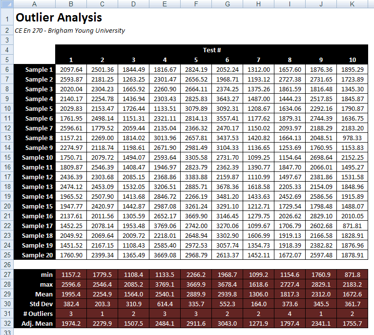The height and width of the screenshot is (335, 374).
Task: Select row 32 header
Action: tap(7, 324)
